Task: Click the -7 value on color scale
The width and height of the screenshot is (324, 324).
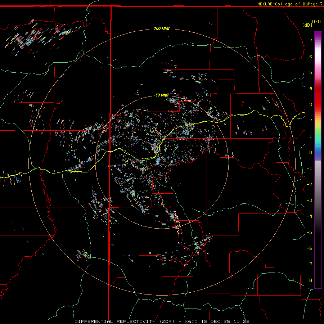Action: click(x=309, y=264)
